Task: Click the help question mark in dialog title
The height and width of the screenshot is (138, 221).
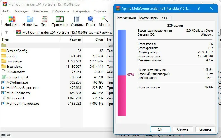Action: [199, 8]
